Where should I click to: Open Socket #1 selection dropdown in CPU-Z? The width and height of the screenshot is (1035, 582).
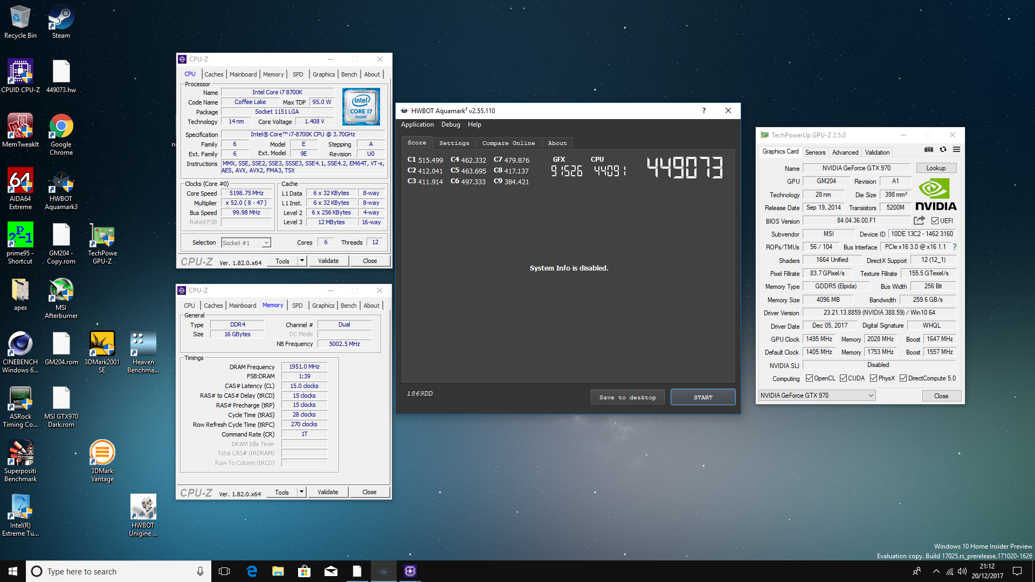tap(246, 243)
